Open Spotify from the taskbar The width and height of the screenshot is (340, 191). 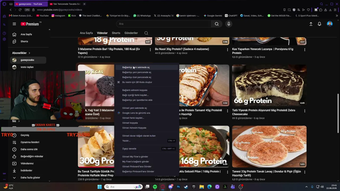click(x=155, y=187)
